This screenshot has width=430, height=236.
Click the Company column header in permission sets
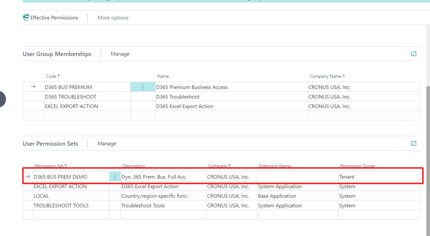219,166
